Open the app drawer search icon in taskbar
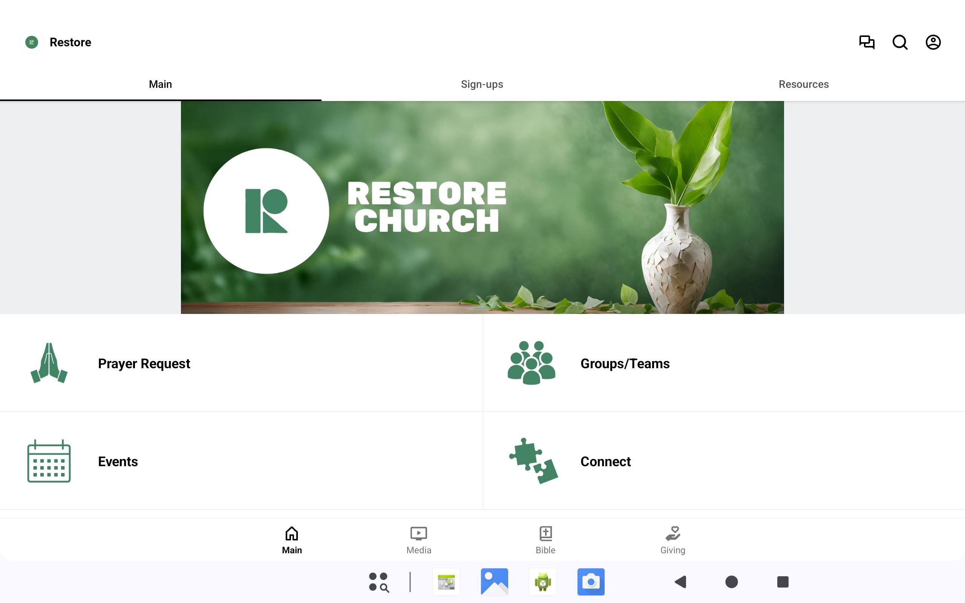Viewport: 965px width, 603px height. tap(378, 582)
